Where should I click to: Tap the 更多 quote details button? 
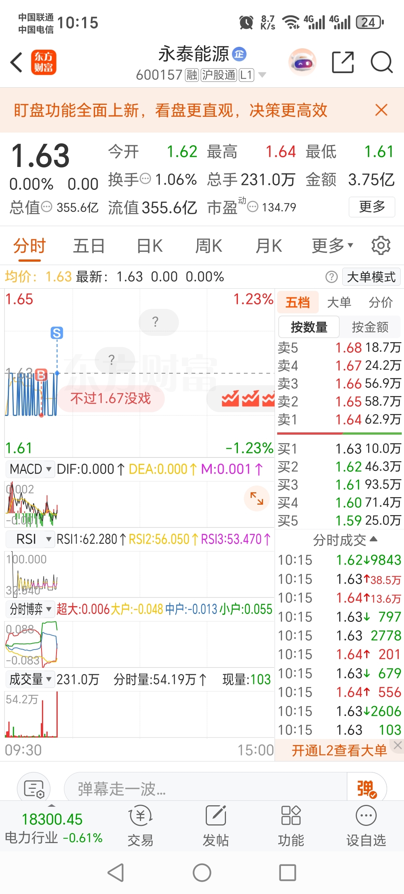tap(372, 207)
